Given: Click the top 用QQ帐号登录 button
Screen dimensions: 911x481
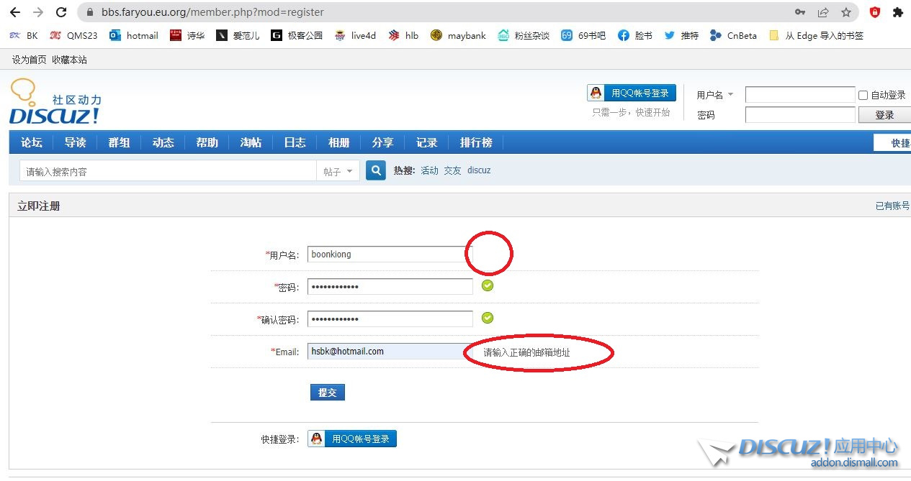Looking at the screenshot, I should [632, 93].
